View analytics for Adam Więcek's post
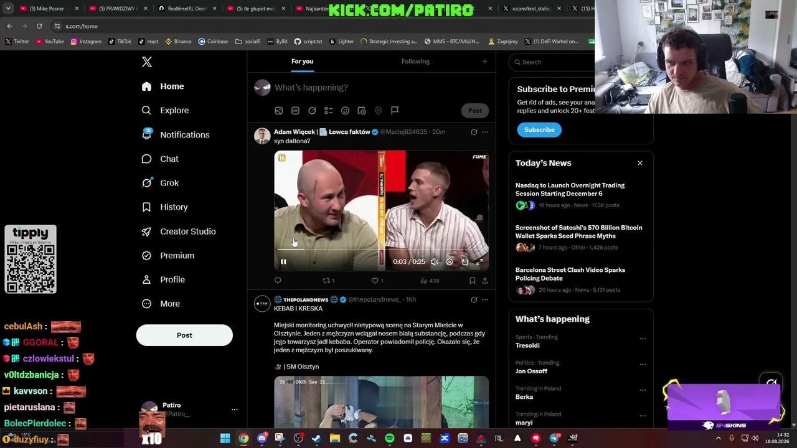Viewport: 797px width, 448px height. [x=430, y=281]
